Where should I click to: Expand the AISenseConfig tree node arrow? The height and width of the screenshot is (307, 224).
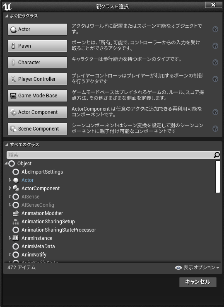point(10,205)
